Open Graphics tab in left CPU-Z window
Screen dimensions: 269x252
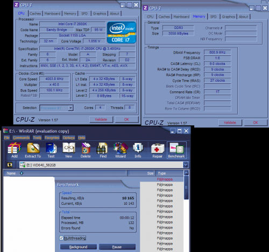pos(100,13)
